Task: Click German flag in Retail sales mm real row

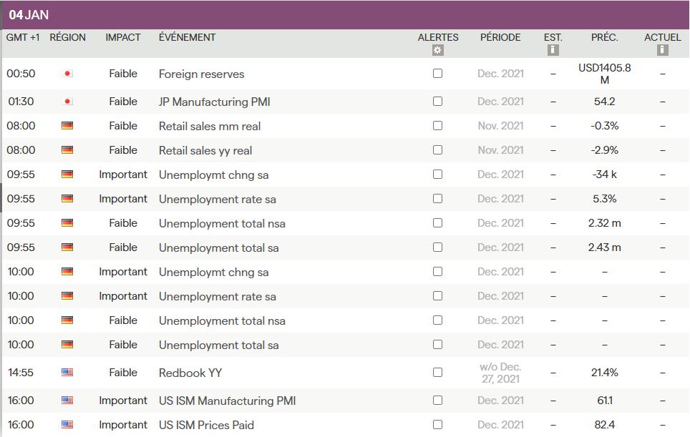Action: pos(67,126)
